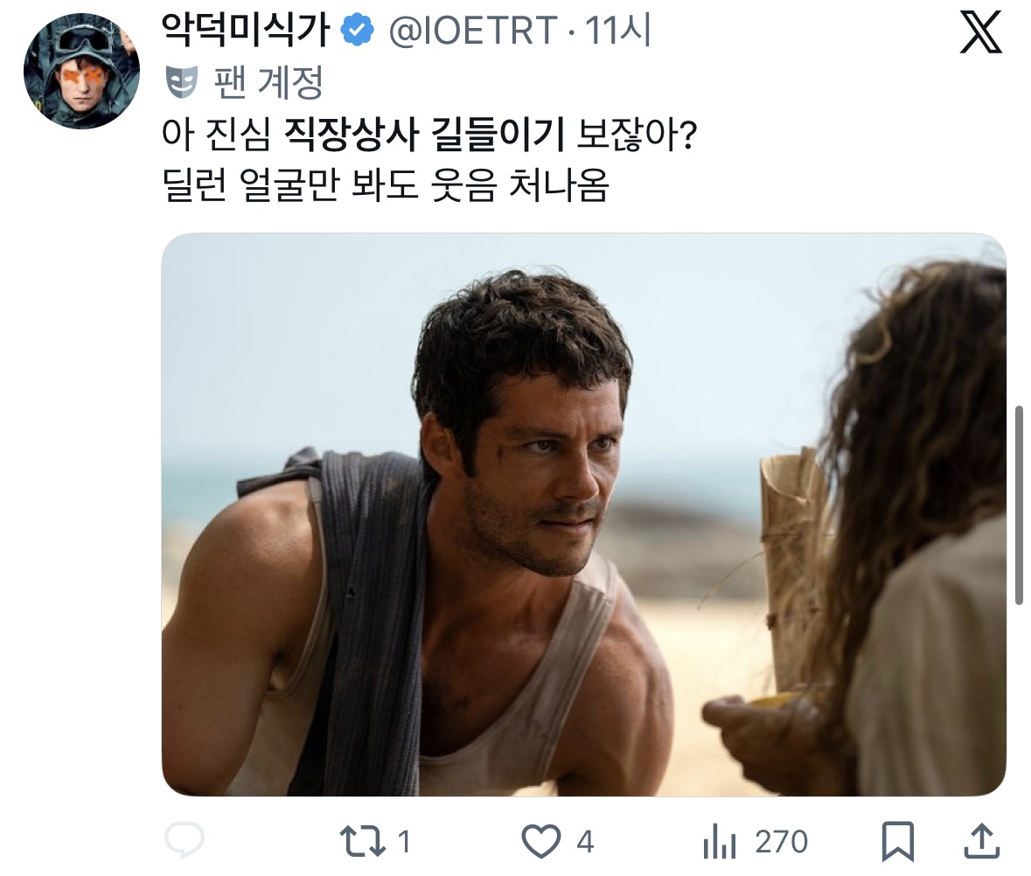
Task: Open the reply speech bubble icon
Action: [185, 840]
